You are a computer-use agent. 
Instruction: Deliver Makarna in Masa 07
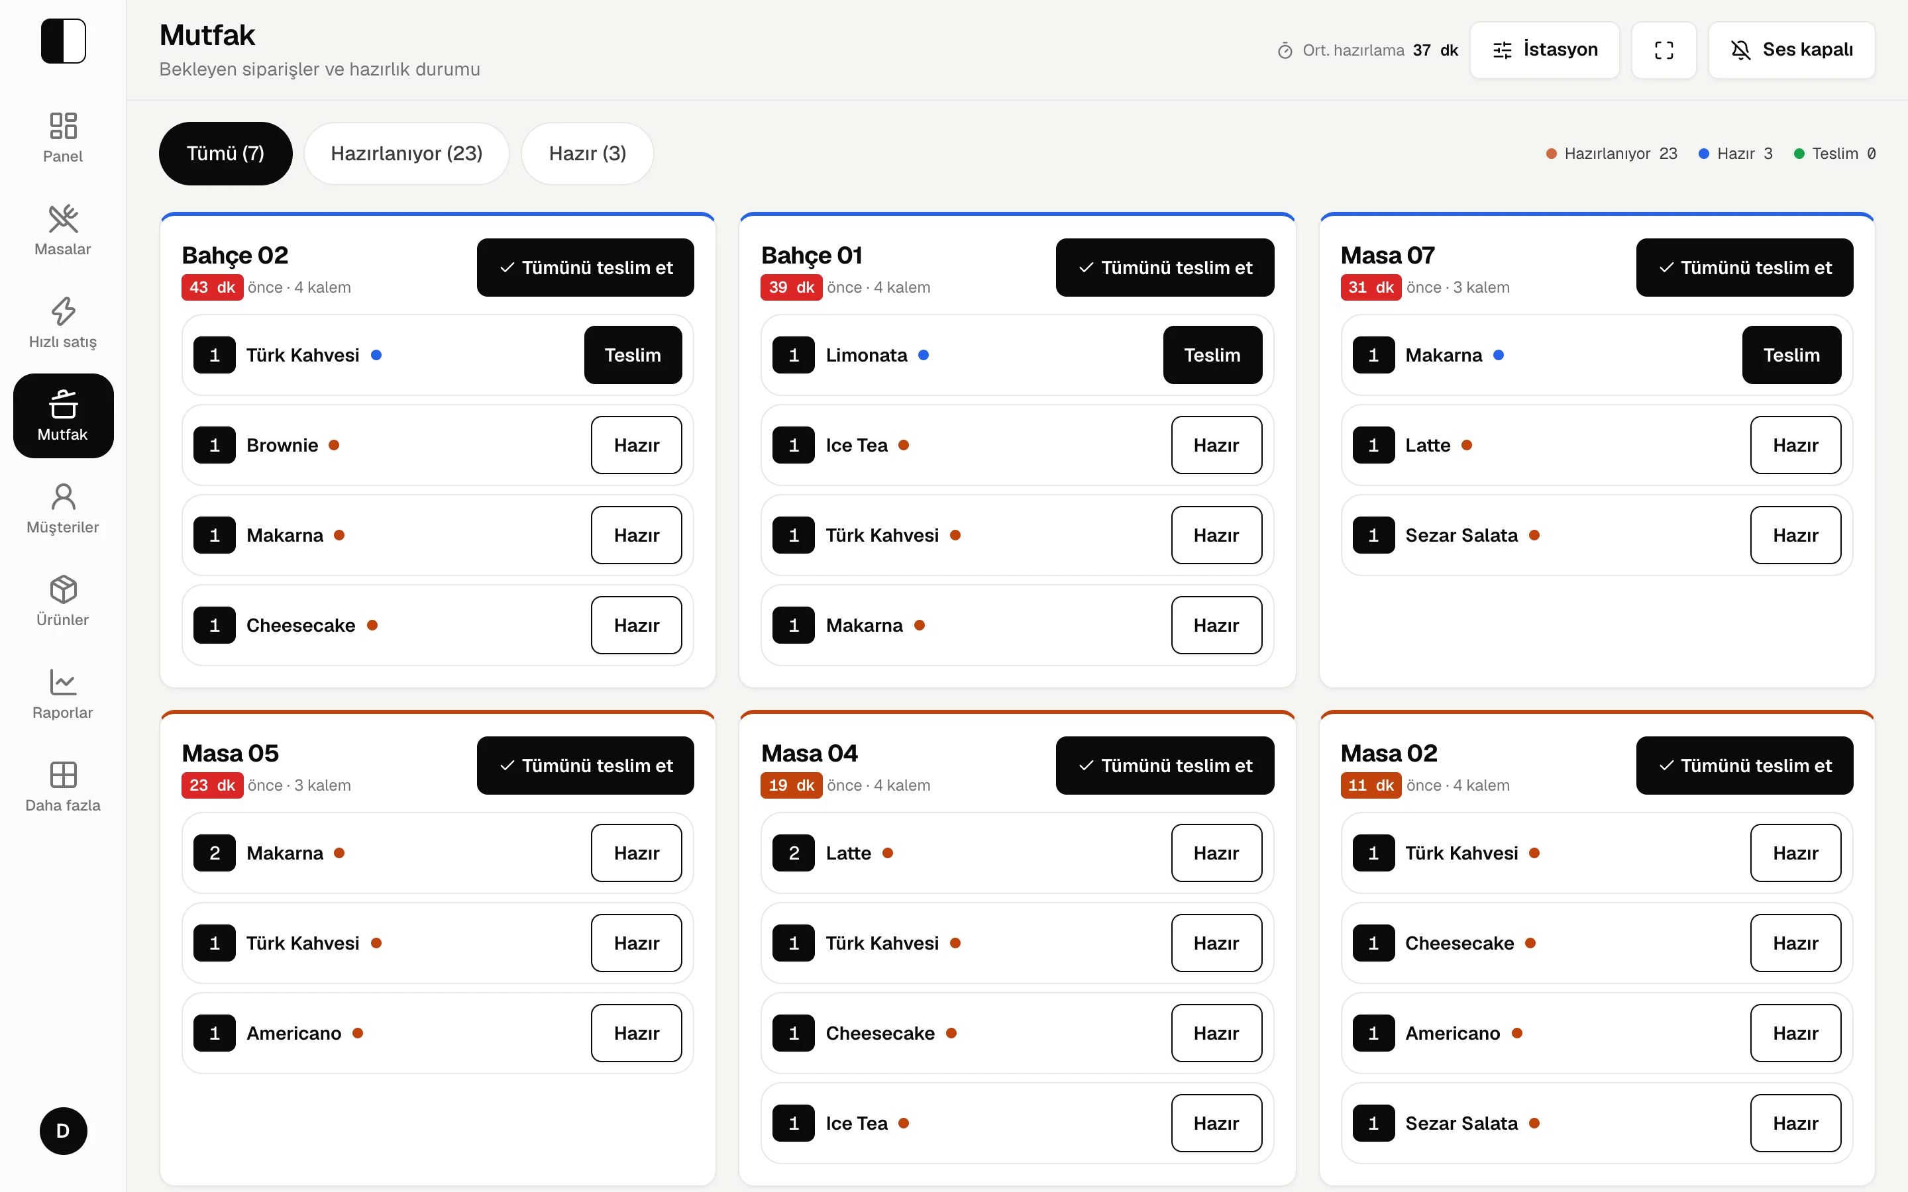pos(1792,356)
